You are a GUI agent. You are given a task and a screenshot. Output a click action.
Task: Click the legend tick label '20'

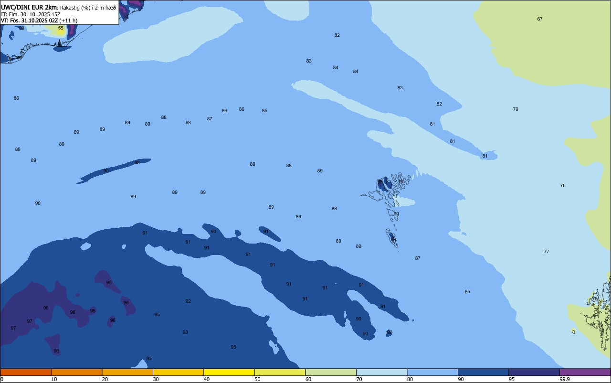[105, 379]
